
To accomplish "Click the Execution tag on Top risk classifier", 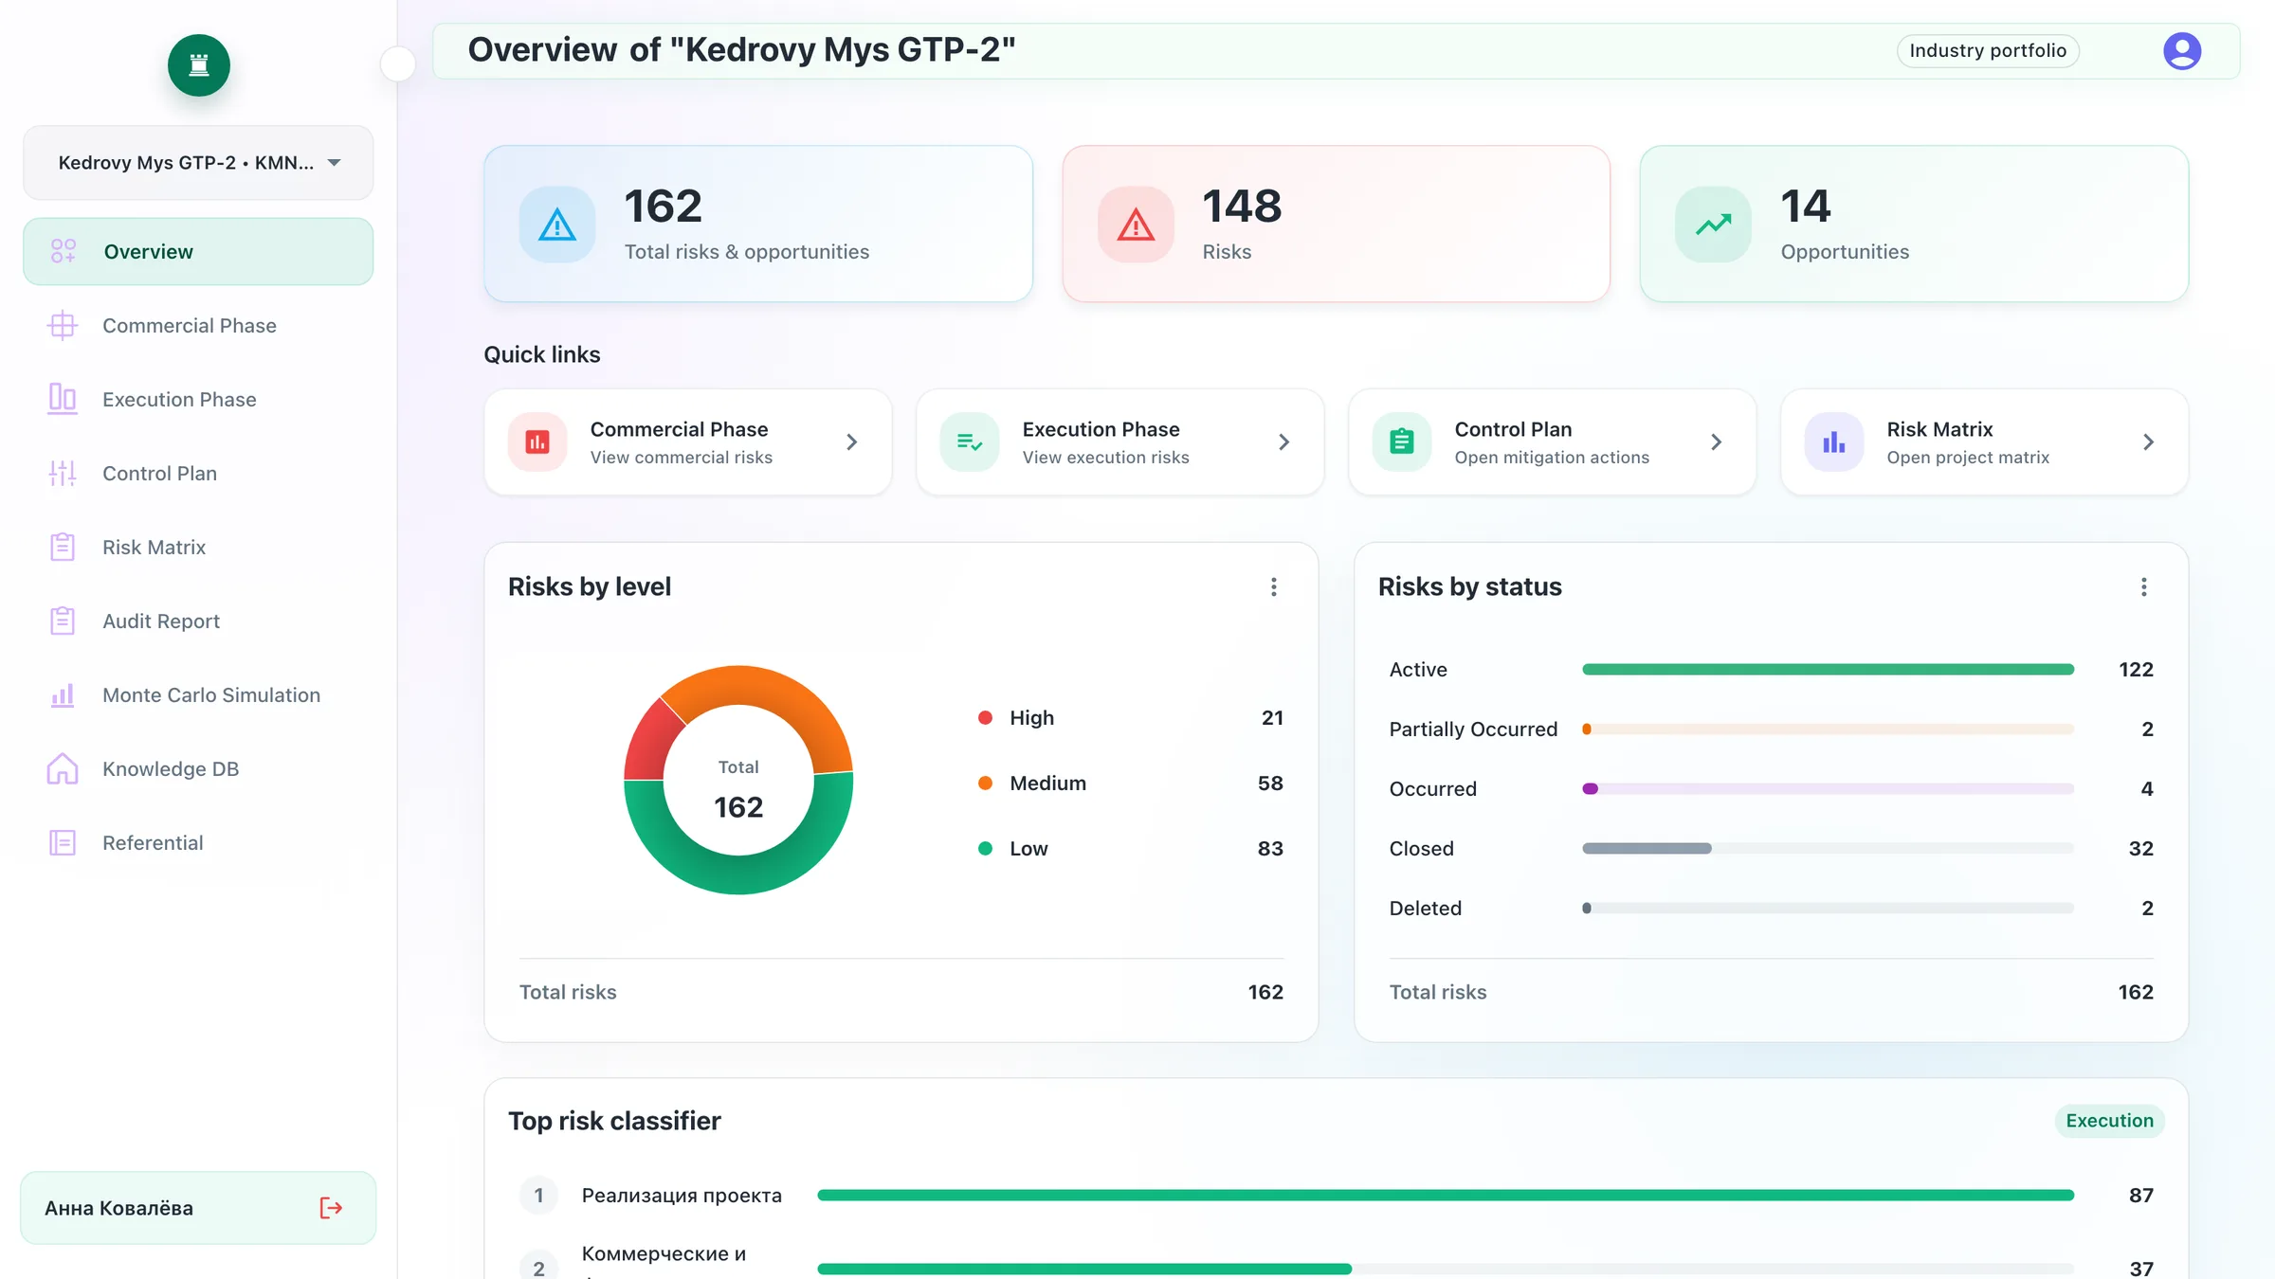I will (x=2109, y=1121).
